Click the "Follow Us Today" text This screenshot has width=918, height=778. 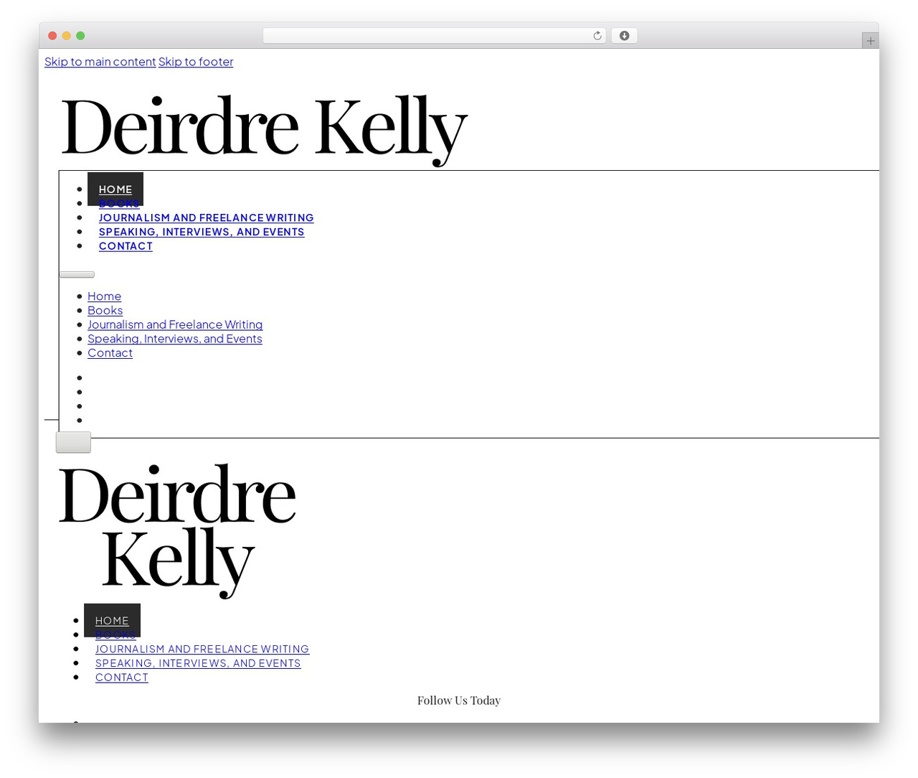point(459,700)
